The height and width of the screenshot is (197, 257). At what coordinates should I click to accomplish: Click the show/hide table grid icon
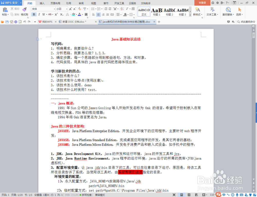tap(133, 9)
